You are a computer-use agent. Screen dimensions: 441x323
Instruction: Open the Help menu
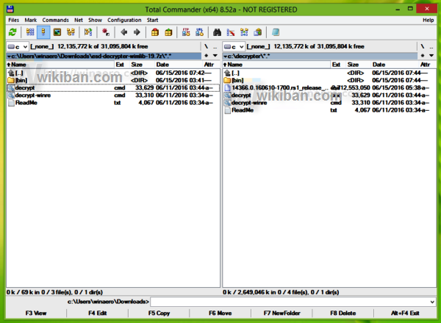(x=428, y=20)
